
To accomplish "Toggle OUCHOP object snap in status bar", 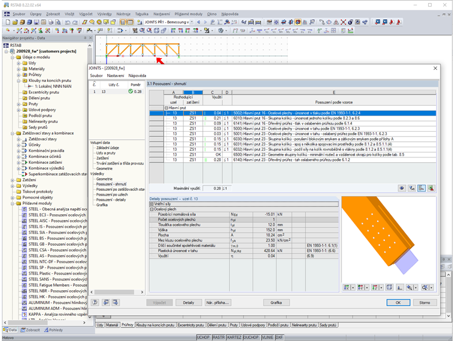I will coord(251,337).
